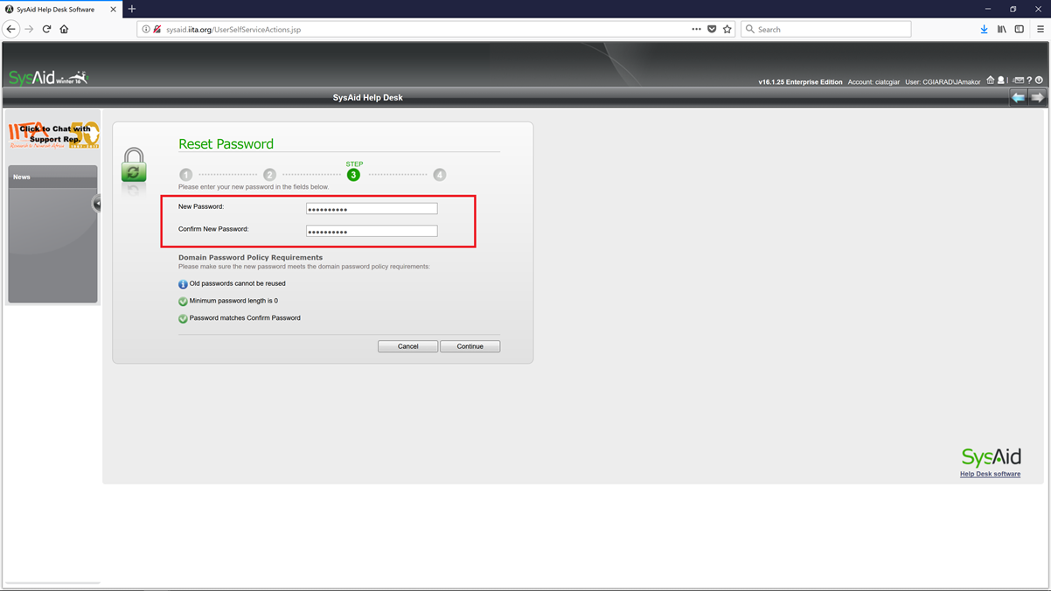Click inside the New Password input field
The image size is (1051, 591).
point(371,208)
